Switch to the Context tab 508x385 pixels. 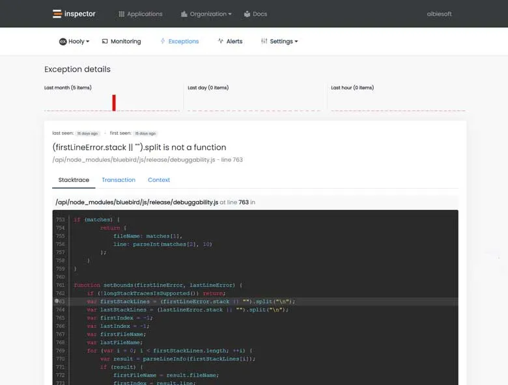pos(159,180)
